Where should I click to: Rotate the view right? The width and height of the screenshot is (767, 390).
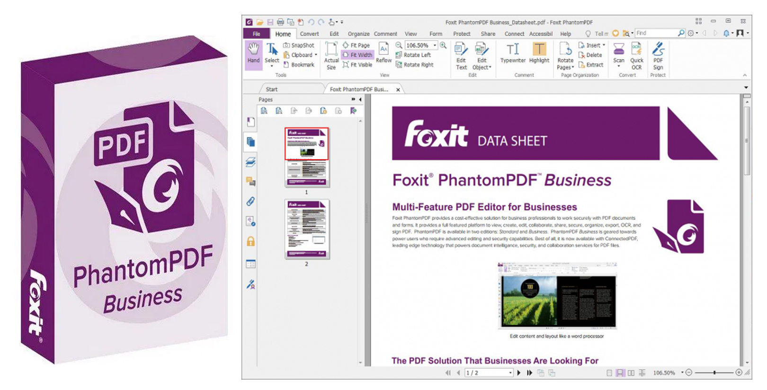coord(415,65)
